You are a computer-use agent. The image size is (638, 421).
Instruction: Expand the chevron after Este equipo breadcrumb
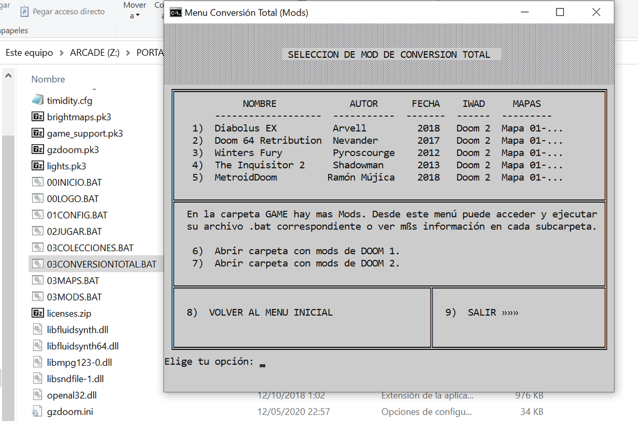point(62,53)
